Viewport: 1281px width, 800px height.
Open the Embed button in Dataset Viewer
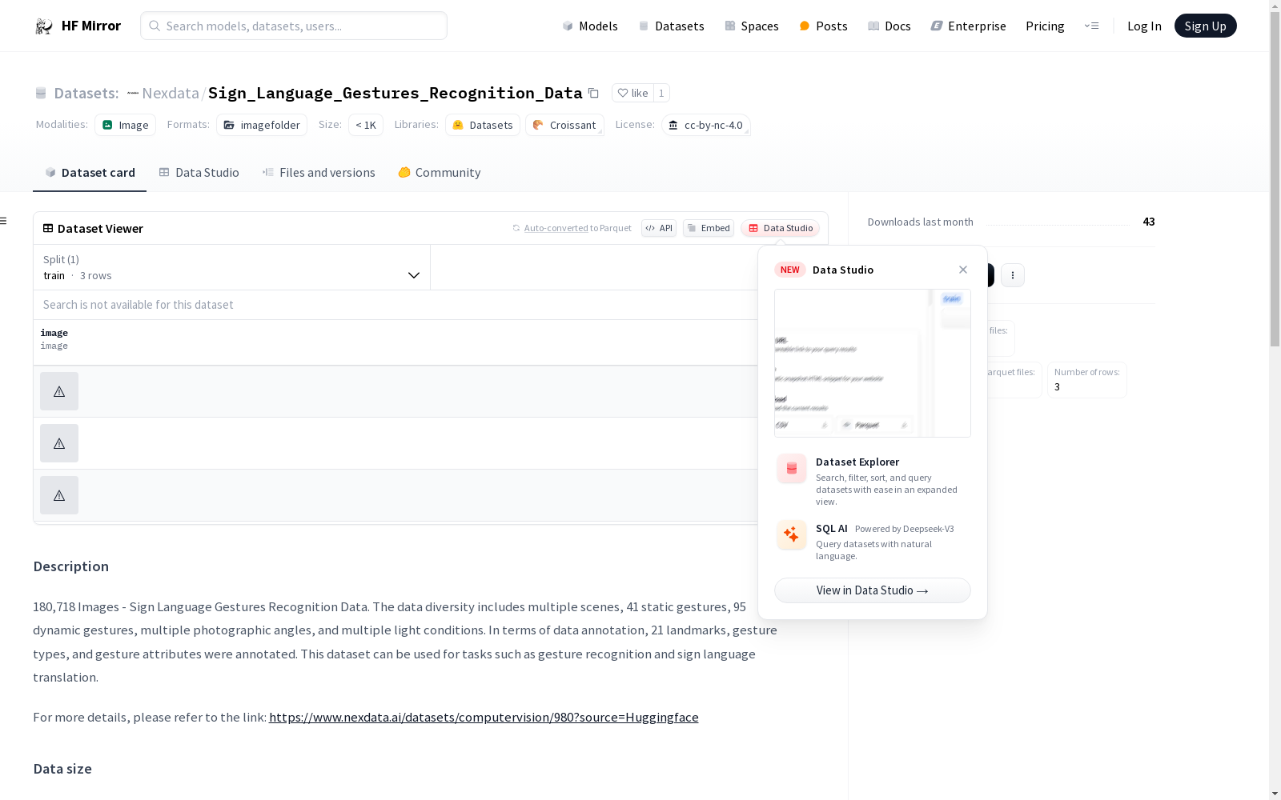pos(709,228)
